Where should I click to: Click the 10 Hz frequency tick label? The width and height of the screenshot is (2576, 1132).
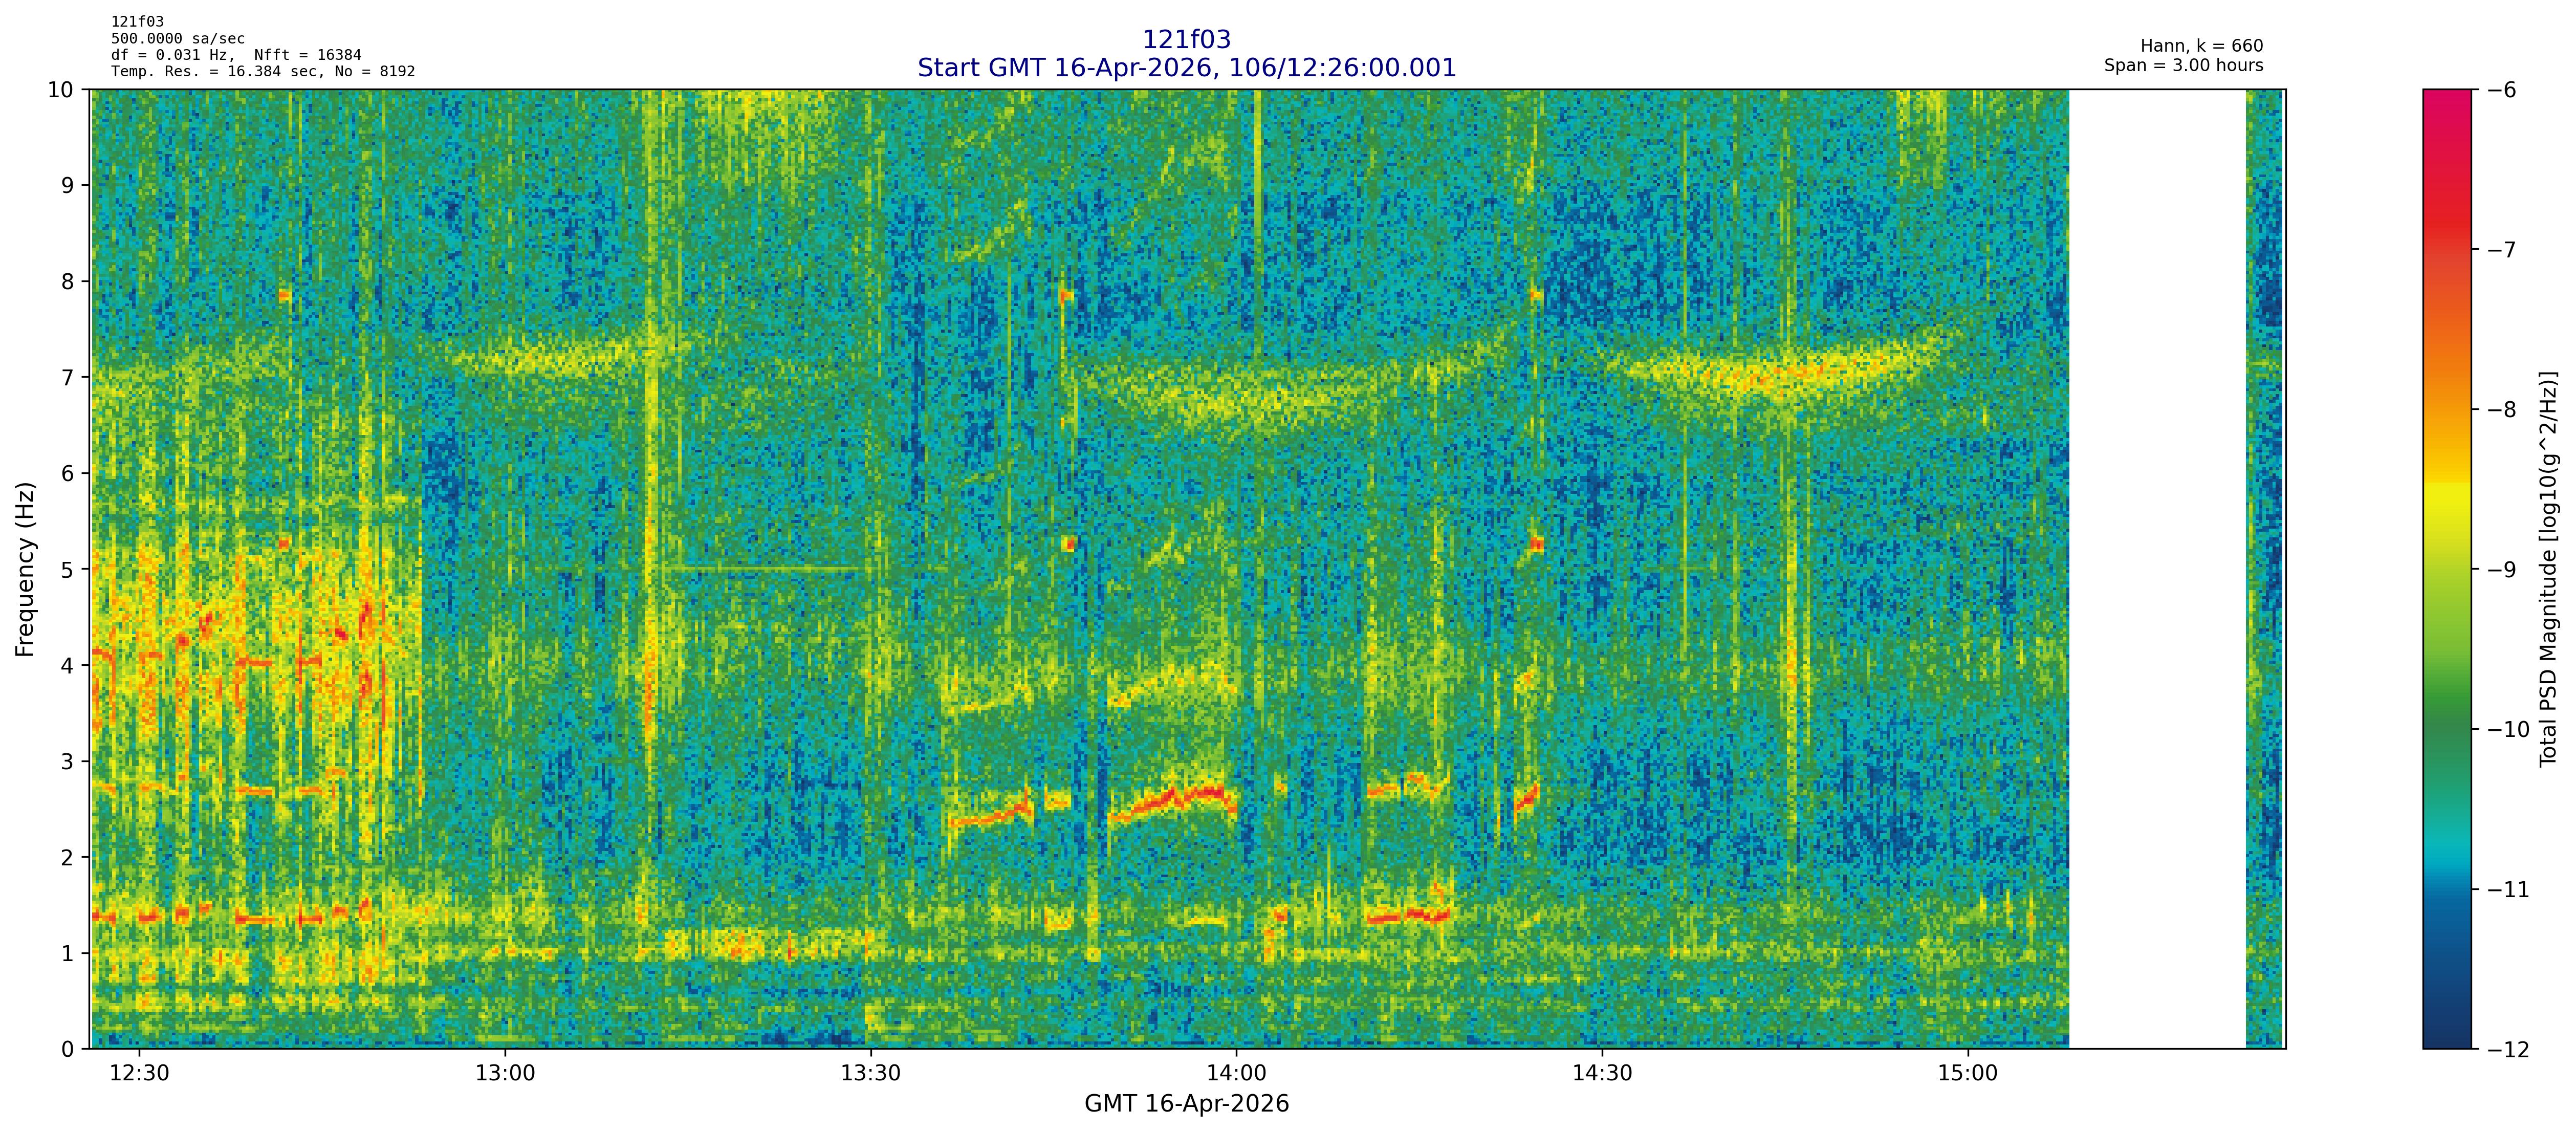[x=61, y=90]
